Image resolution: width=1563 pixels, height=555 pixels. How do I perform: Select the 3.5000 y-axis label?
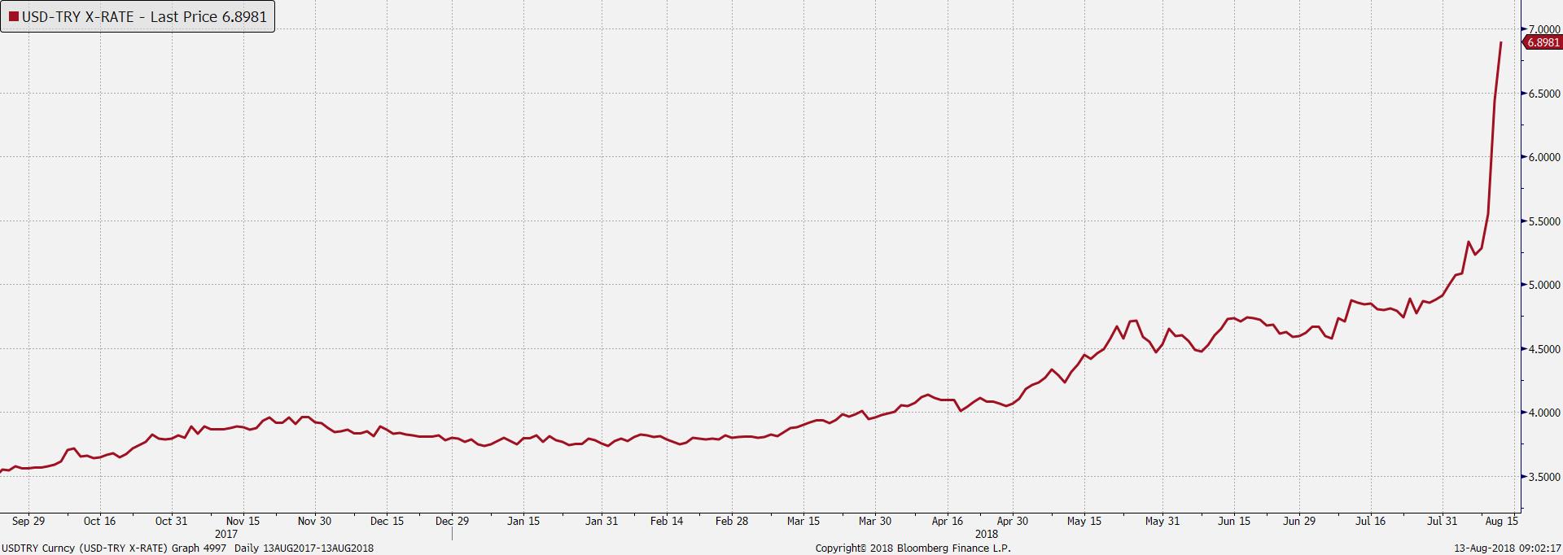[1543, 477]
